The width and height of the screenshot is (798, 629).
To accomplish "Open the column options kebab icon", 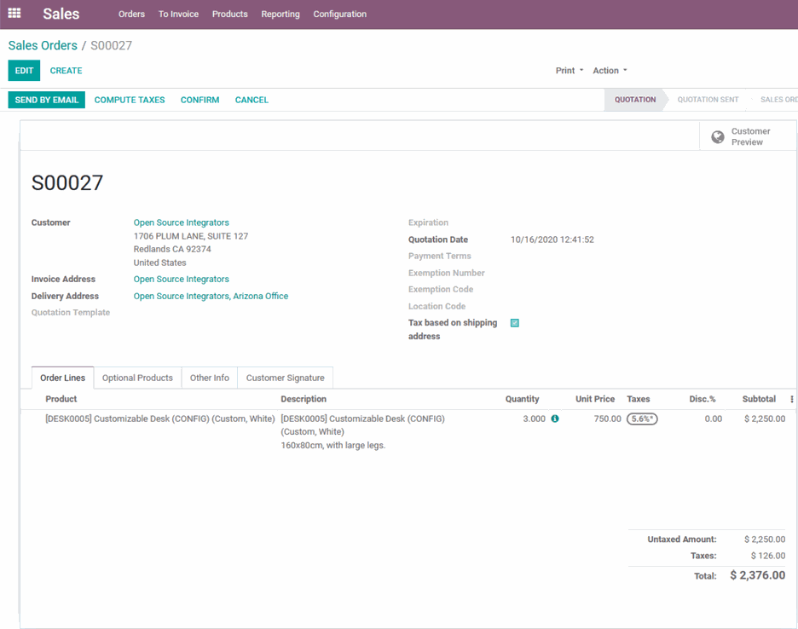I will coord(792,399).
